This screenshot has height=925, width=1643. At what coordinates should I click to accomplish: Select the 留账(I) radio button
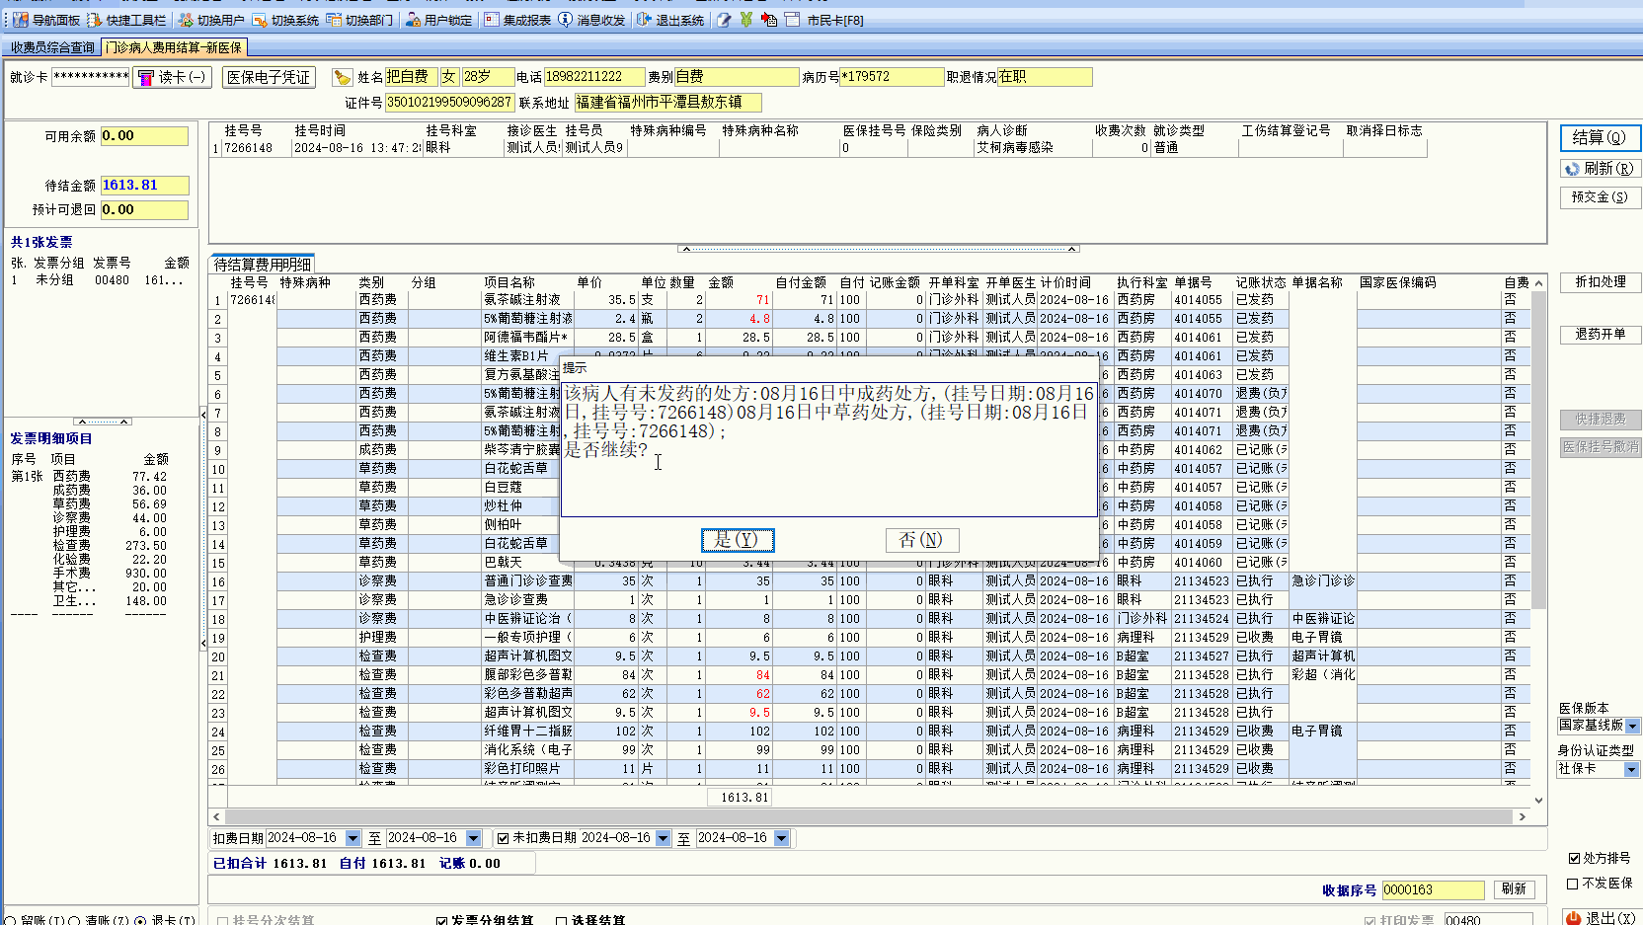[x=11, y=920]
